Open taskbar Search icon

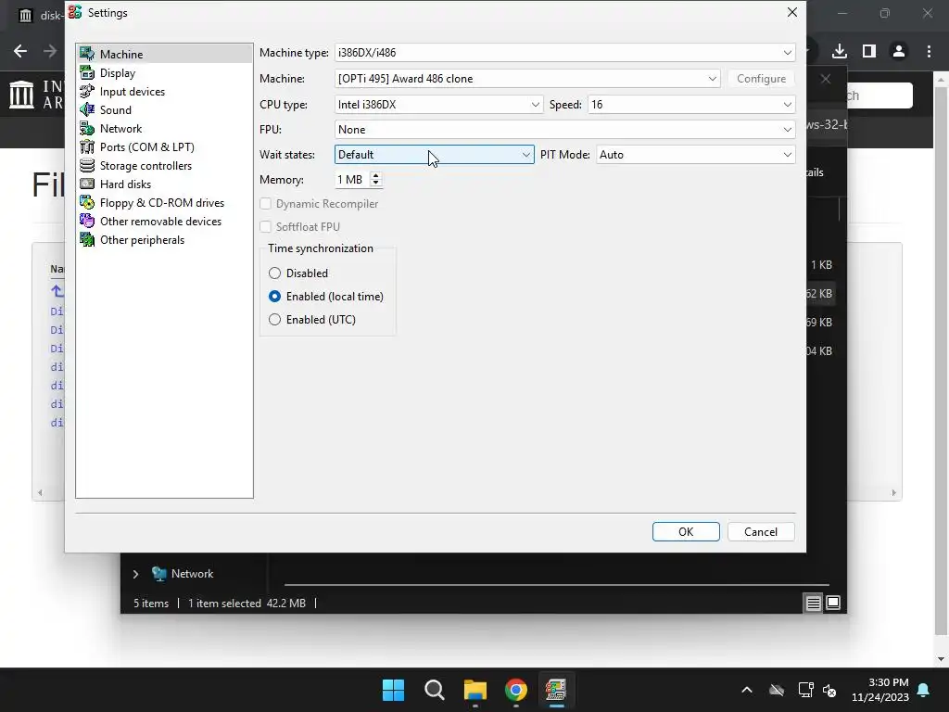[x=435, y=690]
